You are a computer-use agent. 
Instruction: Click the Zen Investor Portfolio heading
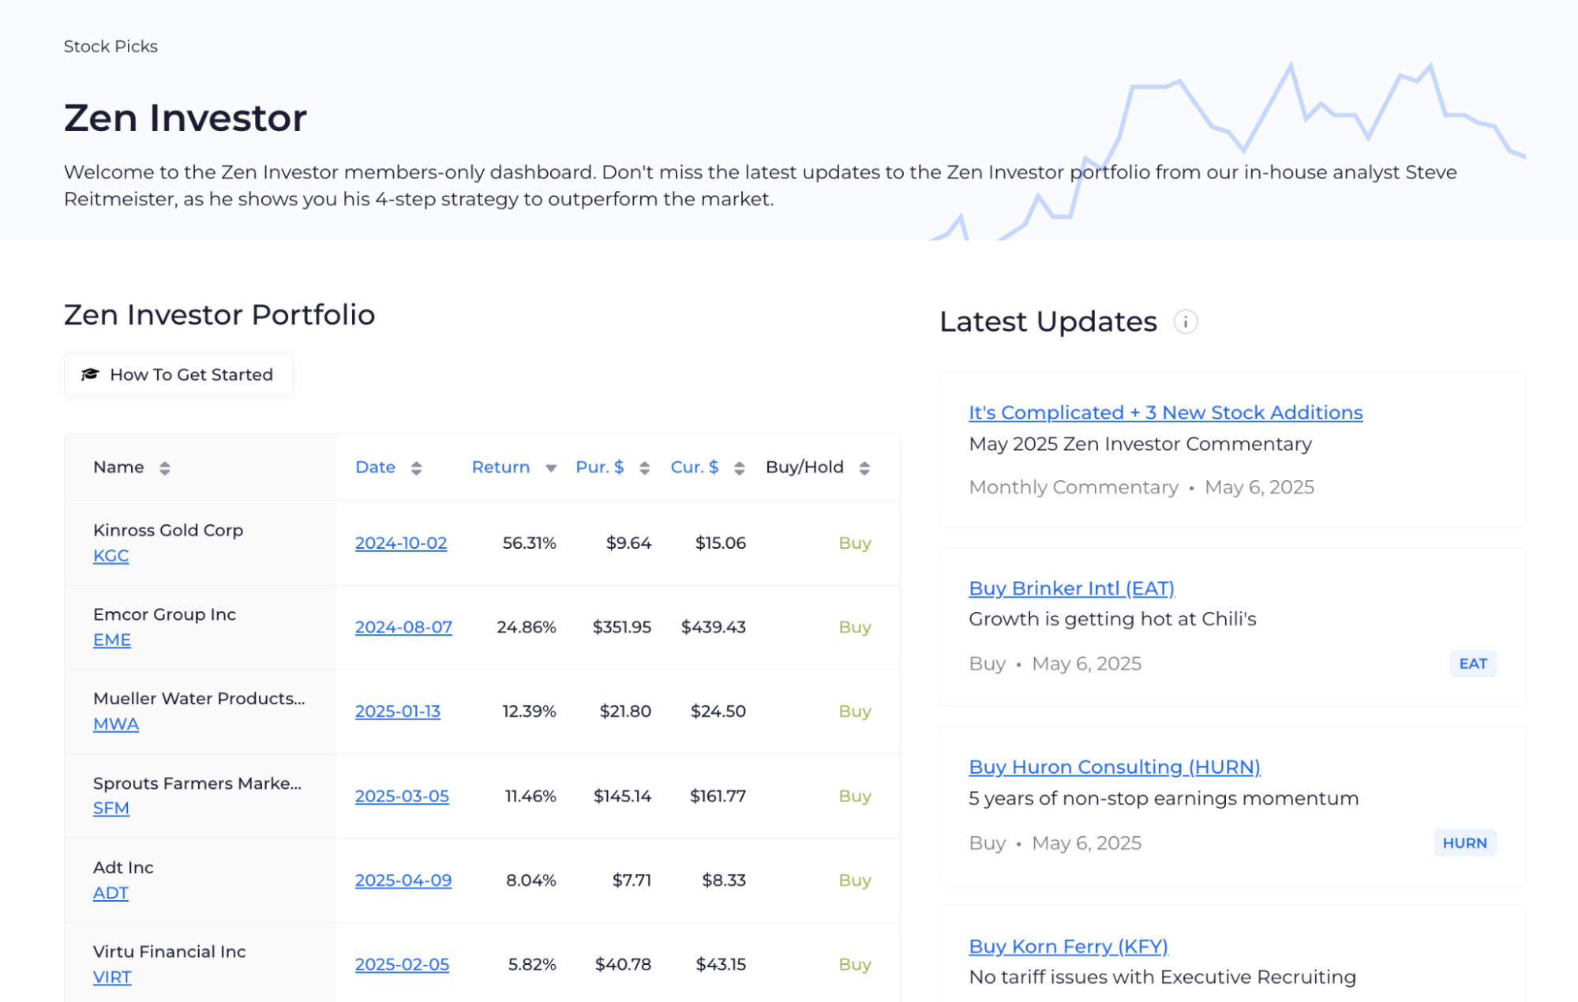click(219, 315)
